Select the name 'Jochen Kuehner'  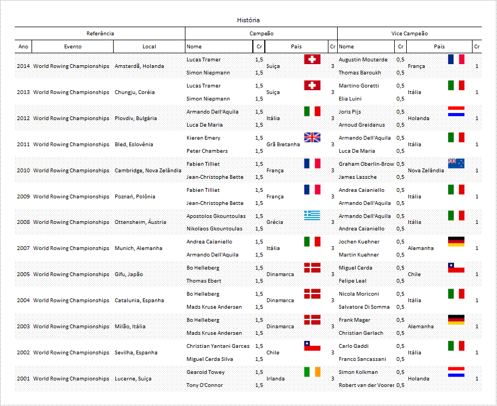tap(359, 242)
